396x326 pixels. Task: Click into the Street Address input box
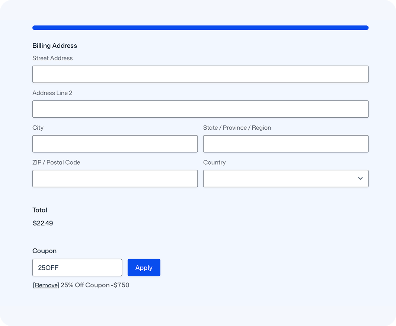(200, 75)
